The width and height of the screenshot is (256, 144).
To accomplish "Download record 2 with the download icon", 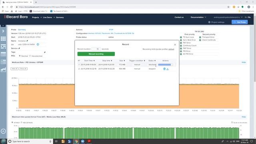I will click(168, 69).
